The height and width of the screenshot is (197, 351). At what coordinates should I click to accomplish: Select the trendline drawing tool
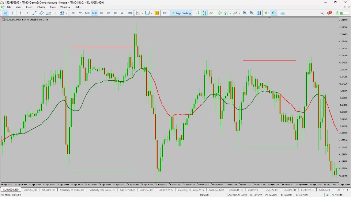(34, 13)
